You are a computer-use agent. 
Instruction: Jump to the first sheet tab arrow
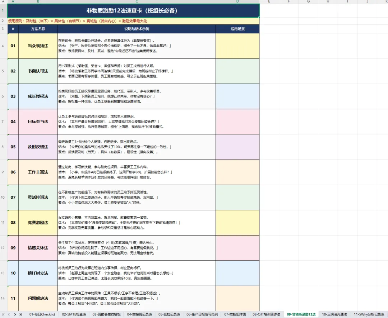point(3,314)
